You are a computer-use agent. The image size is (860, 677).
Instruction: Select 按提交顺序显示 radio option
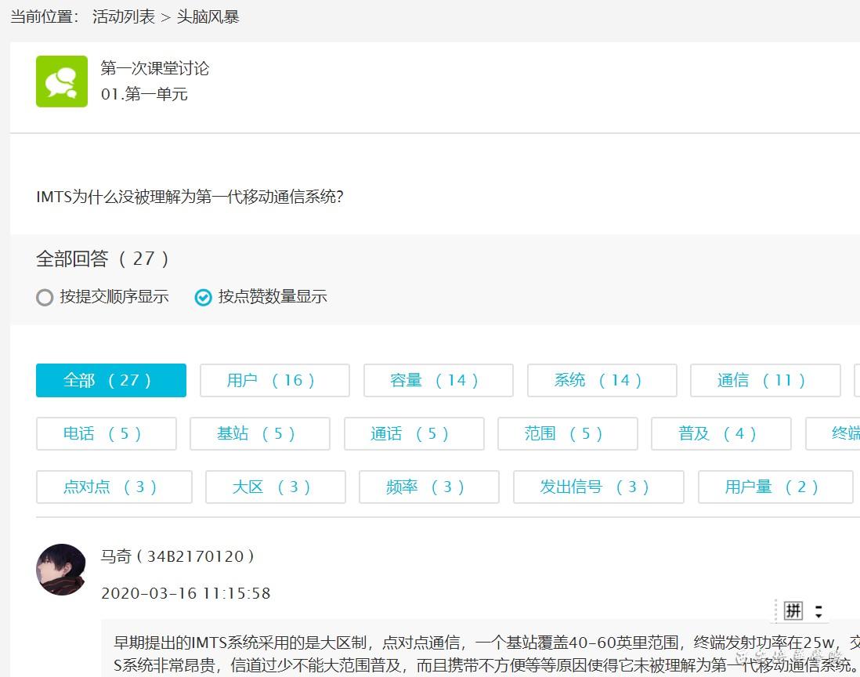(45, 297)
